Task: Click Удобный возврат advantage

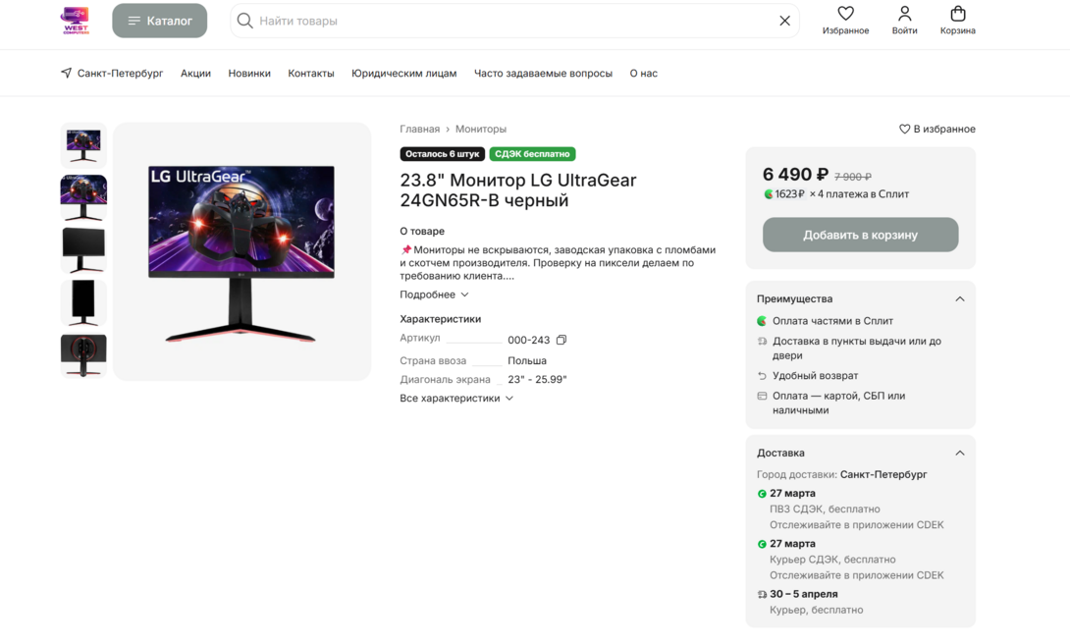Action: point(808,376)
